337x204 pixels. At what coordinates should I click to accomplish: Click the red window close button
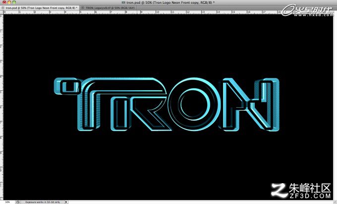[x=4, y=2]
